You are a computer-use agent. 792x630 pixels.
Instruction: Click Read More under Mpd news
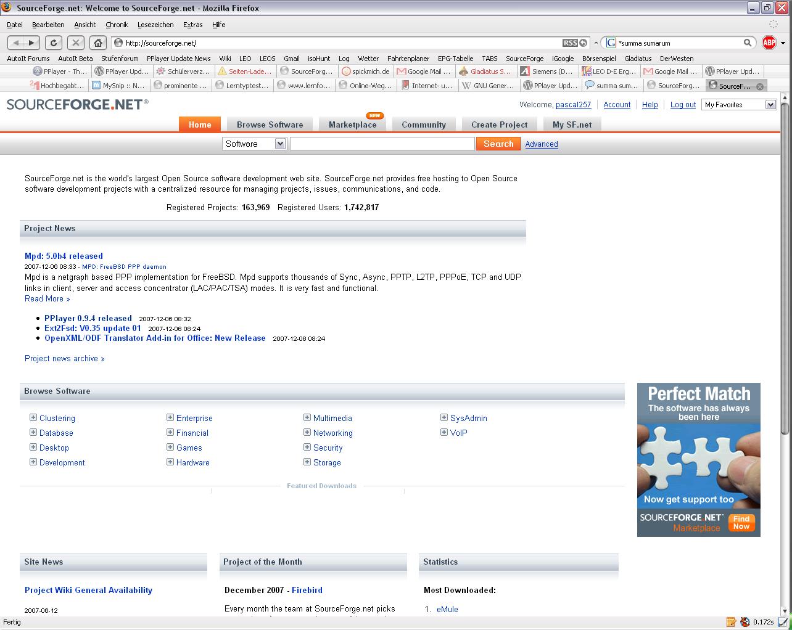click(x=47, y=298)
